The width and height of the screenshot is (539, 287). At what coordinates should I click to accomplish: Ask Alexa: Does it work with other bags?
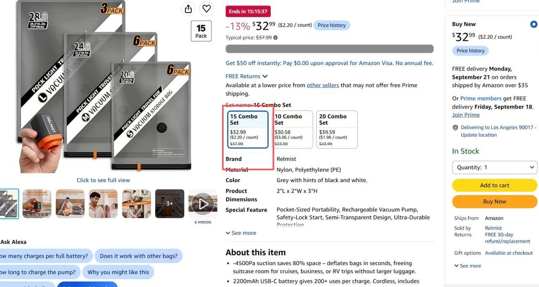139,256
